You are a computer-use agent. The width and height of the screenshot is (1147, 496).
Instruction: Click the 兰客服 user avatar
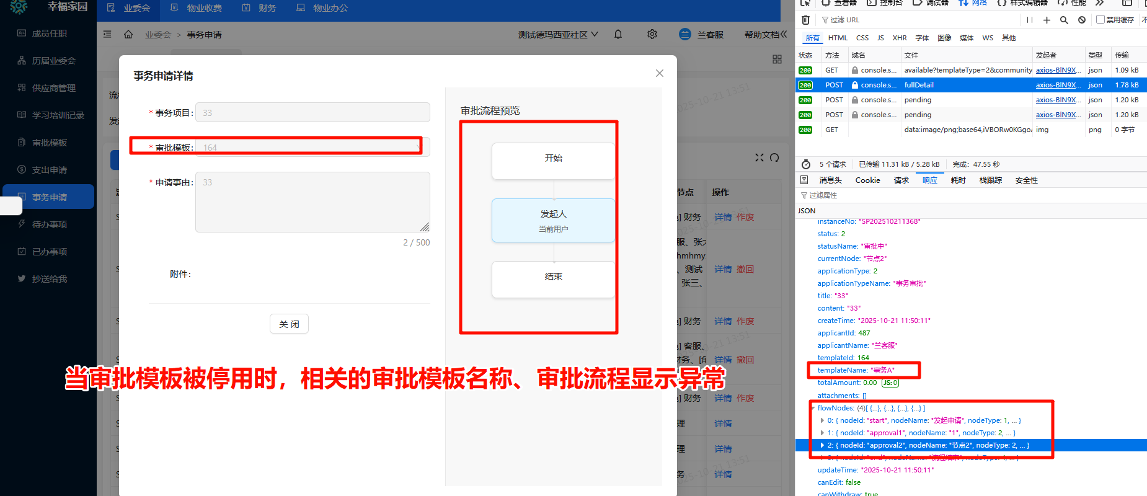coord(685,34)
